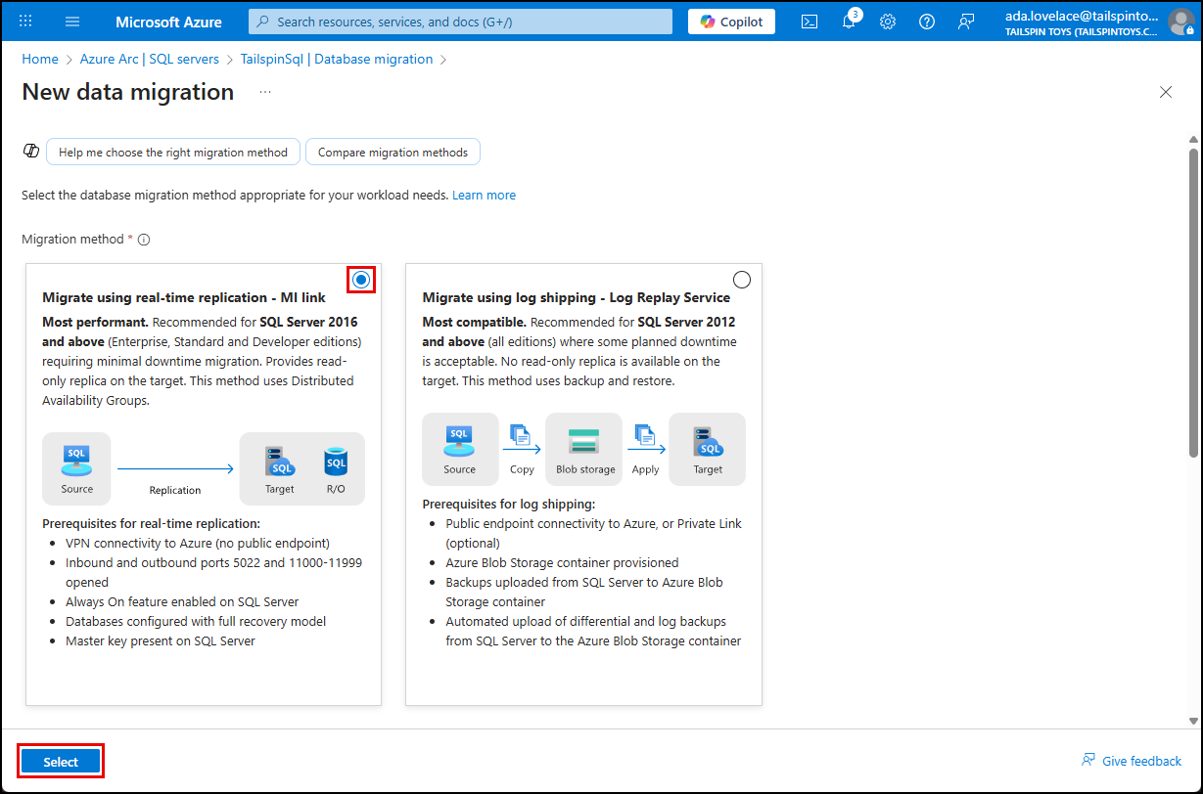
Task: View notifications with the bell icon
Action: pyautogui.click(x=849, y=21)
